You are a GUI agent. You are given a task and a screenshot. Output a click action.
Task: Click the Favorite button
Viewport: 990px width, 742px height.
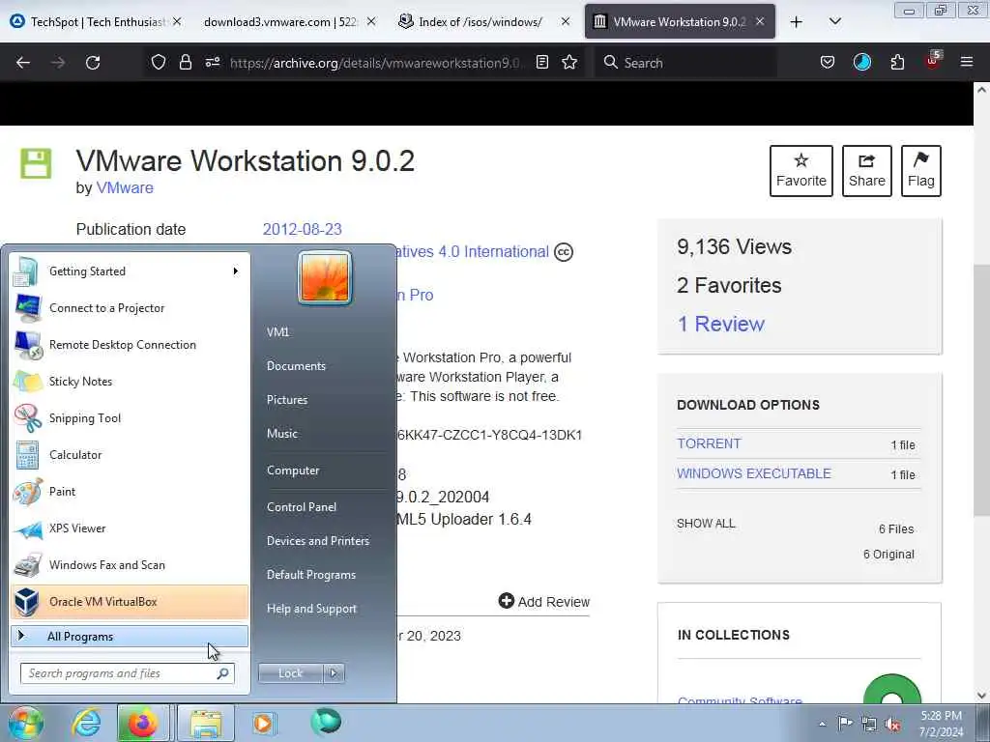[801, 171]
